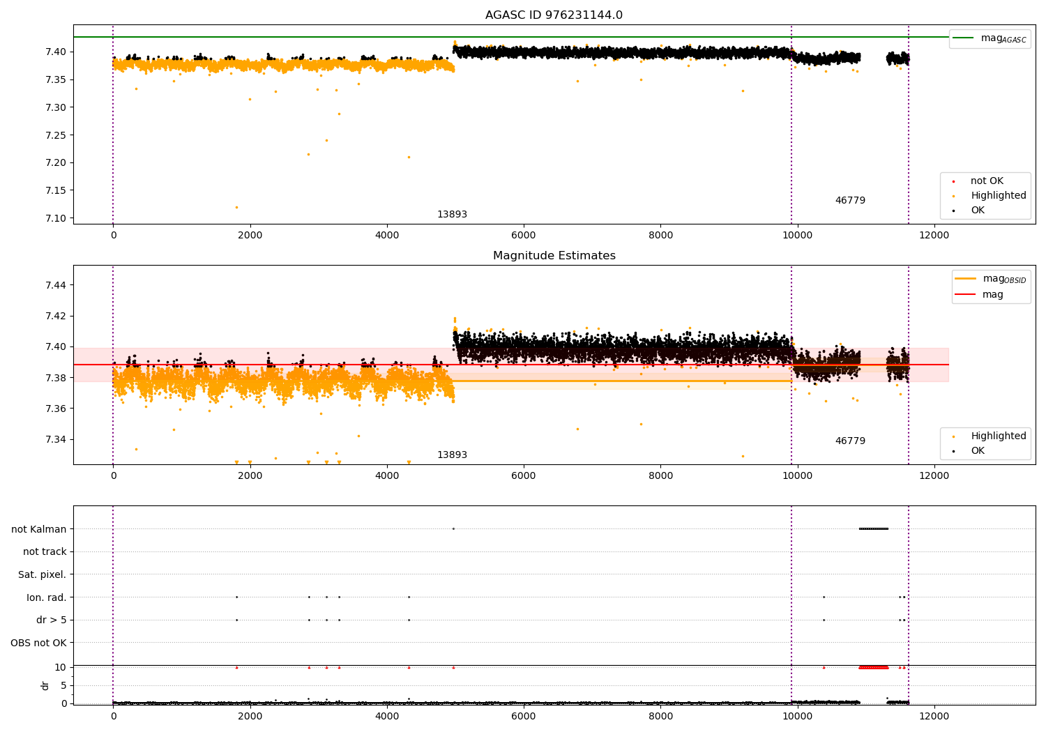The height and width of the screenshot is (732, 1046).
Task: Click the 'dr > 5' axis label
Action: (52, 620)
